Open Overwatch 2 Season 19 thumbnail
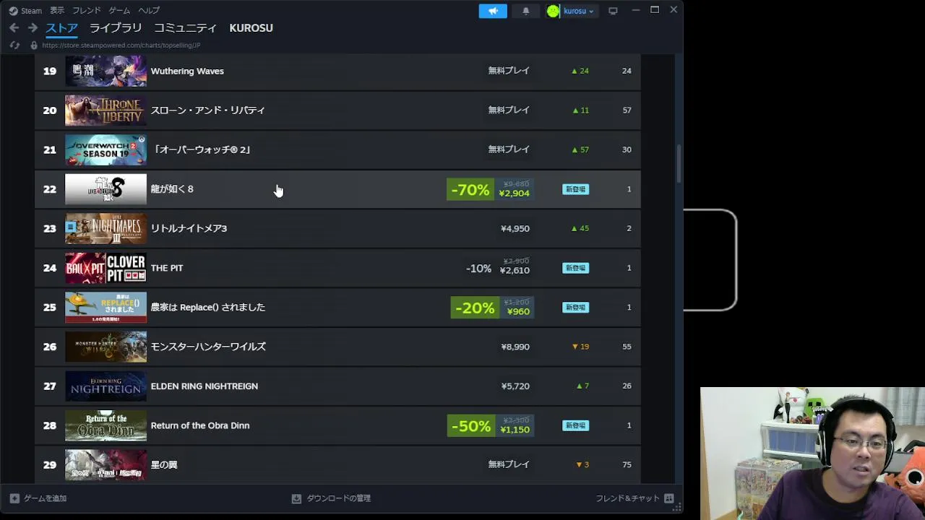 106,149
